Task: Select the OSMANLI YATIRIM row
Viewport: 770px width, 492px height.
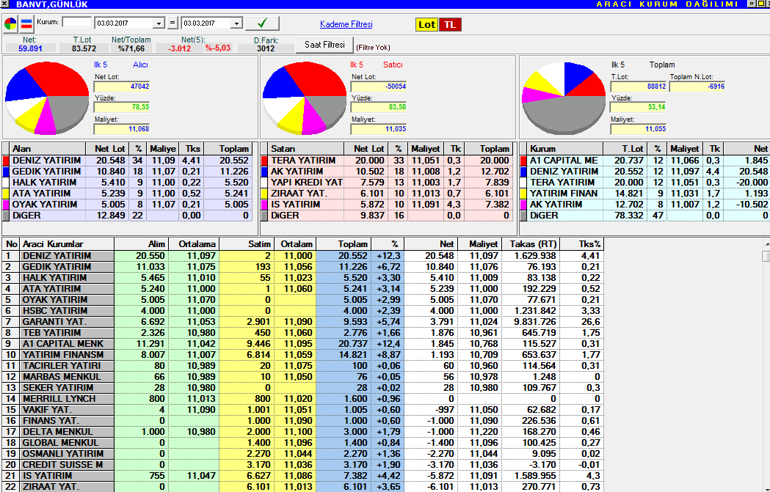Action: (x=303, y=454)
